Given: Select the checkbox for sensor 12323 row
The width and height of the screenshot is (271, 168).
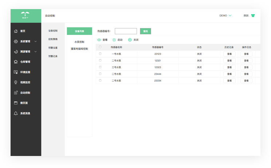Looking at the screenshot, I should (x=100, y=67).
